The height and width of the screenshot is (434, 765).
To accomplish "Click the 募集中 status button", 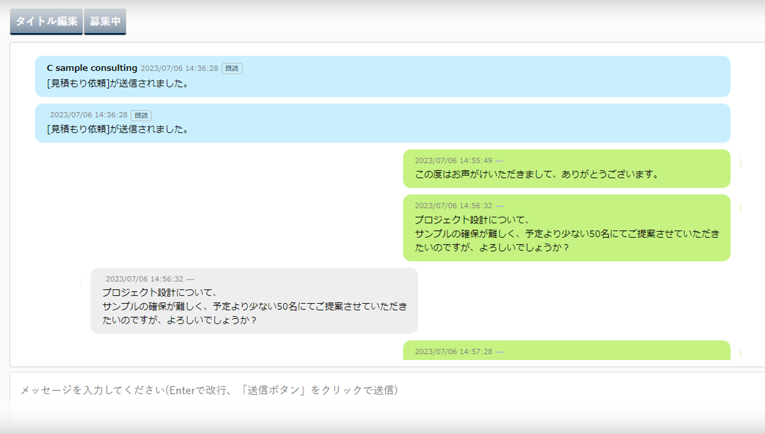I will click(x=105, y=21).
